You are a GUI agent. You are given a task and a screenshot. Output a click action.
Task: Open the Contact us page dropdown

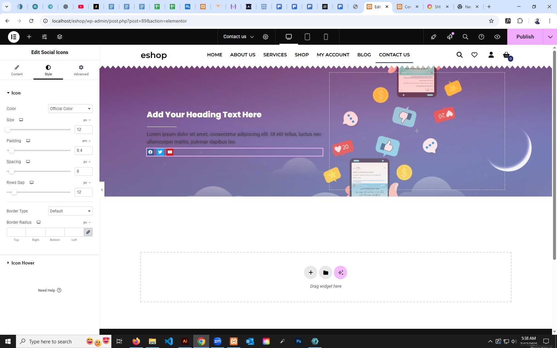(238, 37)
